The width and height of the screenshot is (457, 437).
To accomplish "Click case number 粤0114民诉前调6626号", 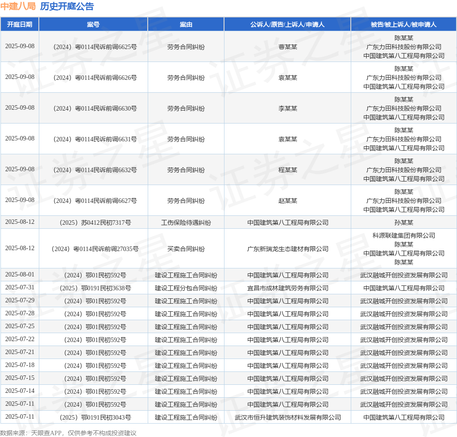I will tap(95, 78).
